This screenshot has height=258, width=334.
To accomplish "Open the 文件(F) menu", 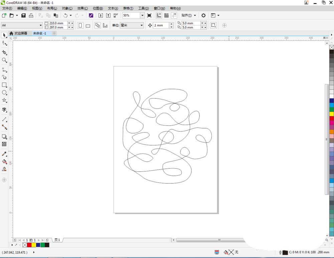I will click(7, 8).
